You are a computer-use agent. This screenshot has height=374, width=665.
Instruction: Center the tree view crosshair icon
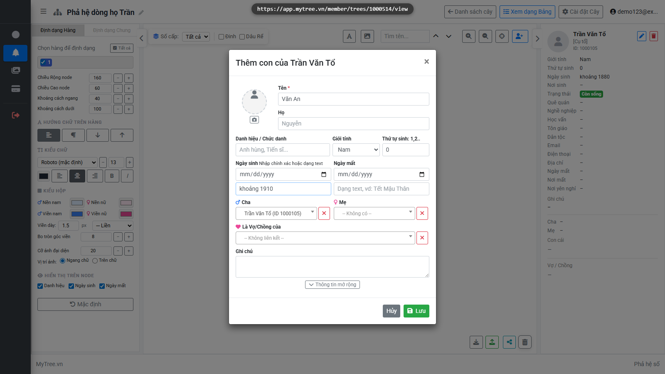[x=502, y=36]
